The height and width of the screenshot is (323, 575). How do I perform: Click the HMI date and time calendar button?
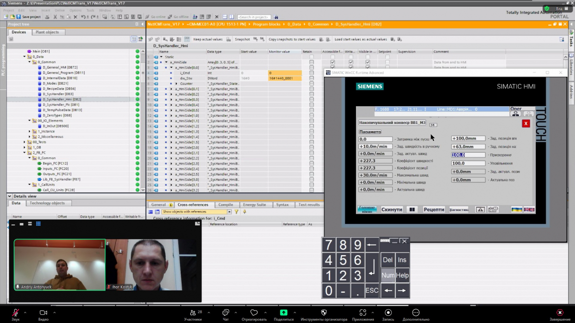pyautogui.click(x=493, y=210)
